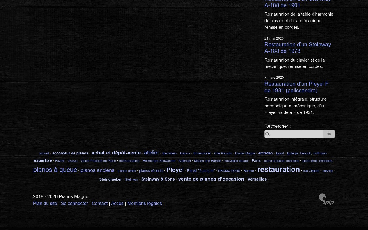The height and width of the screenshot is (230, 368).
Task: Open article Steinway A-188 de 1901
Action: [298, 4]
